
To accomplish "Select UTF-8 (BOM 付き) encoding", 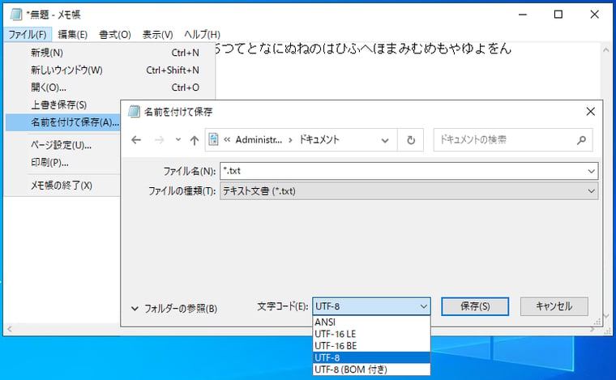I will point(371,369).
